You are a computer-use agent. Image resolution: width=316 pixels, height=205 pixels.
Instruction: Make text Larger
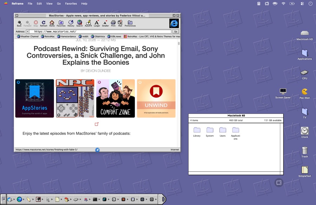(97, 23)
